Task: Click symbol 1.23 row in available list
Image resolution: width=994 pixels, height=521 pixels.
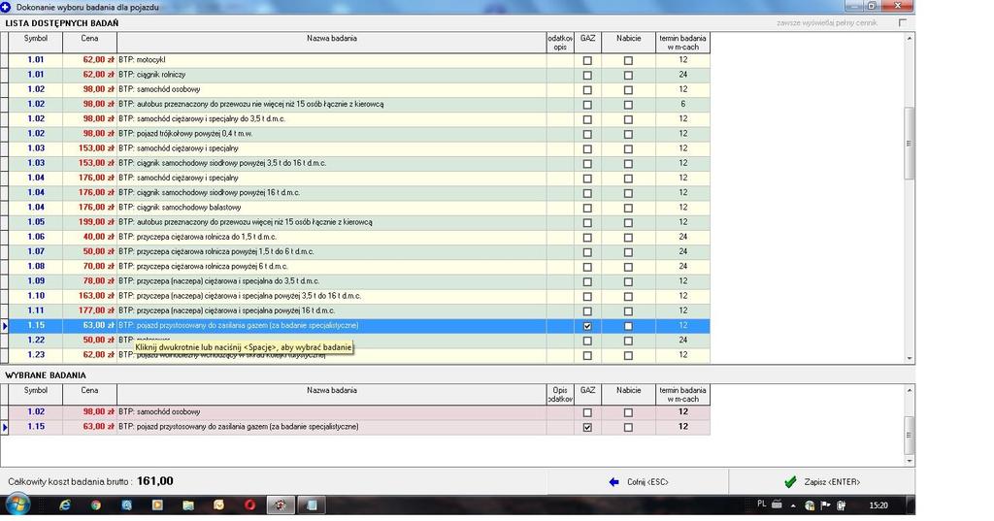Action: (x=36, y=355)
